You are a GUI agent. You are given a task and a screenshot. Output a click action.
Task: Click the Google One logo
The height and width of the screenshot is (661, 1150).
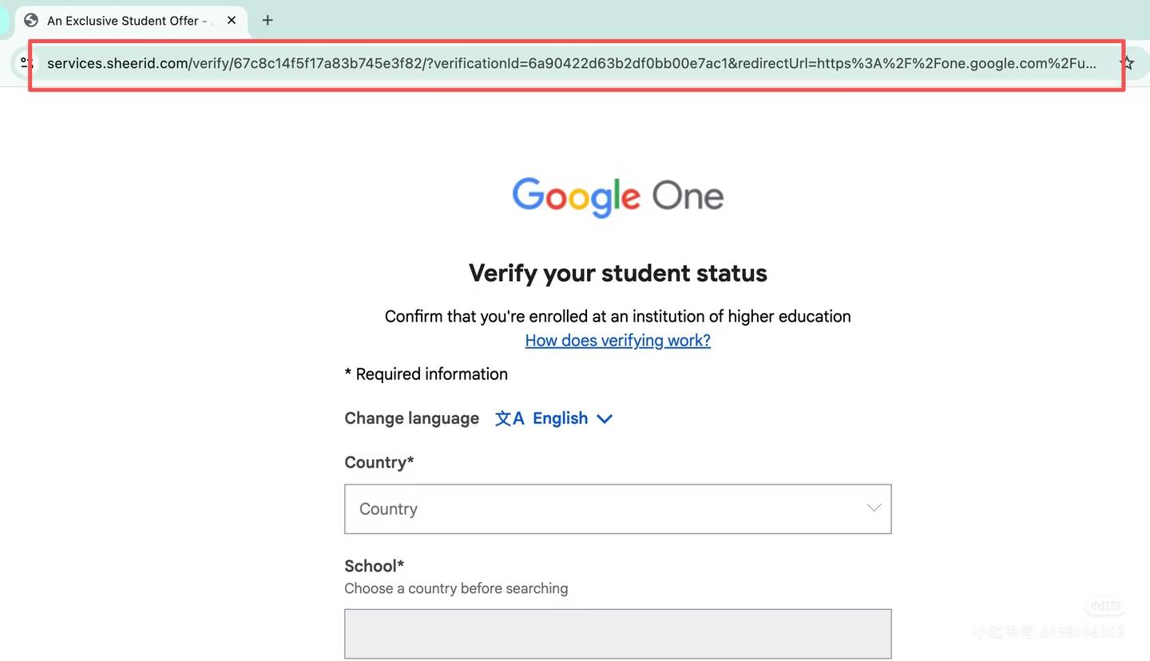tap(617, 196)
